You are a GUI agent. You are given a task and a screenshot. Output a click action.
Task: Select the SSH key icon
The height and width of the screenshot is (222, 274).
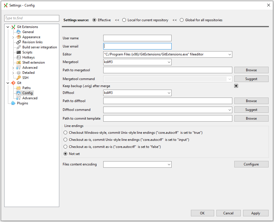(x=19, y=78)
